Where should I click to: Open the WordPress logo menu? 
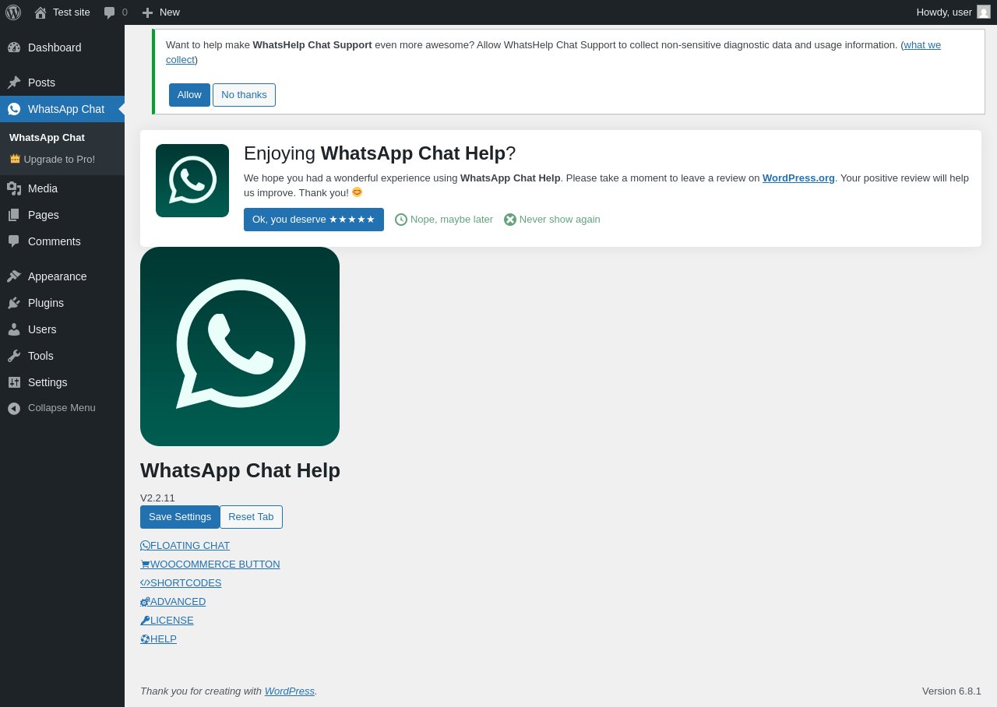point(13,12)
